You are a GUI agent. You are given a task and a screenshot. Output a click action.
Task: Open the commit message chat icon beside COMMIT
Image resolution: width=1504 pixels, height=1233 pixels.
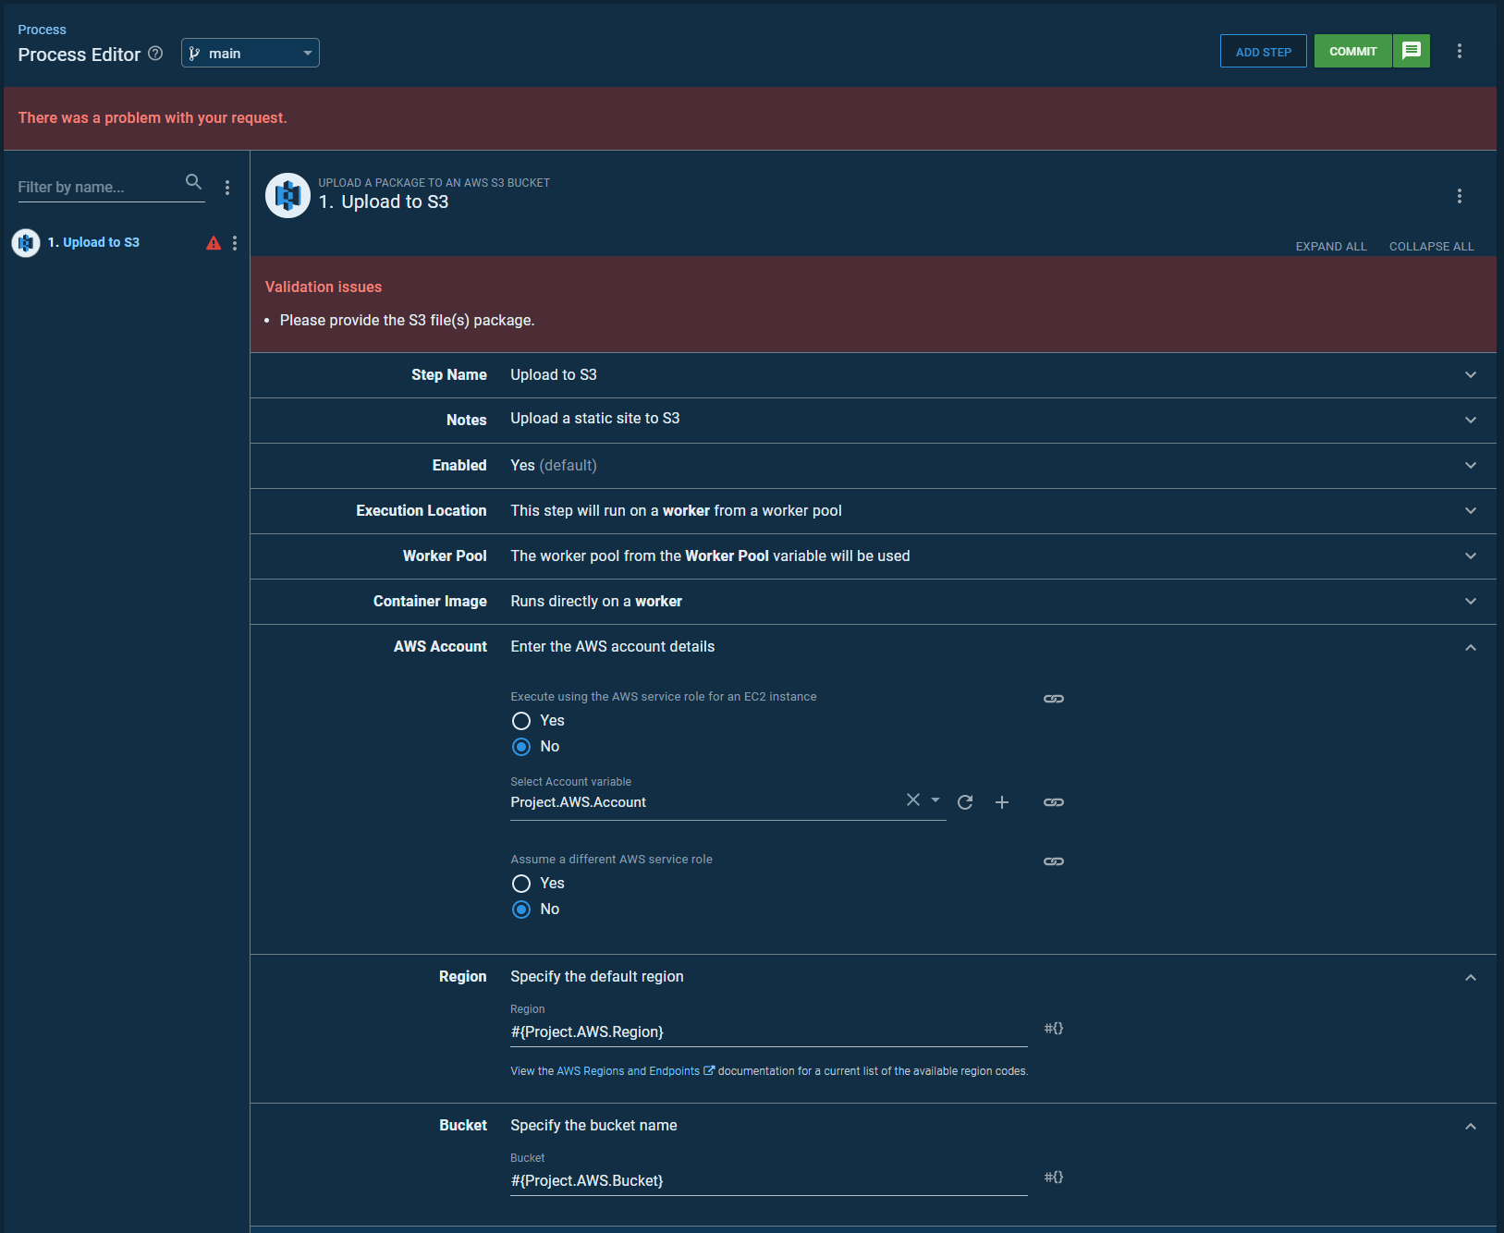(1411, 51)
